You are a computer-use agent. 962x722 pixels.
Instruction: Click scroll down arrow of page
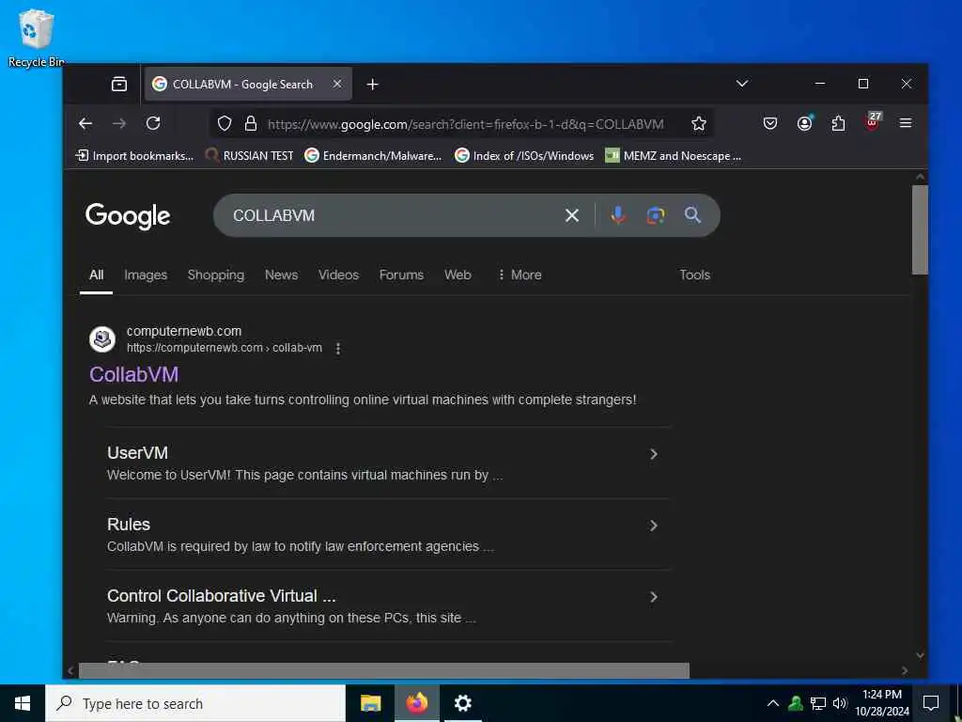pos(920,655)
